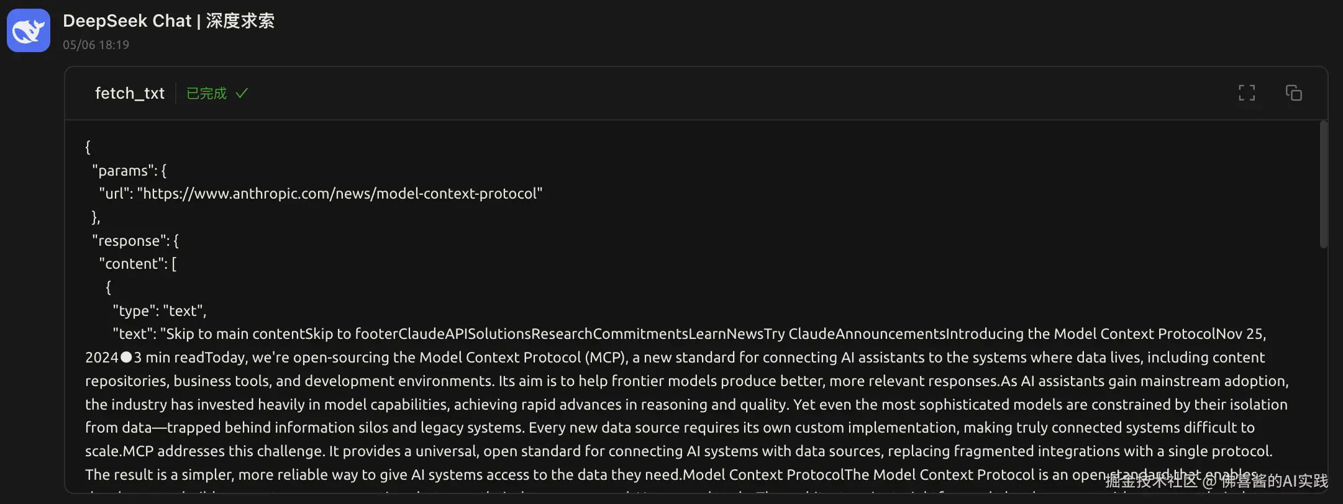Viewport: 1343px width, 504px height.
Task: Click the green 已完成 status text
Action: 206,93
